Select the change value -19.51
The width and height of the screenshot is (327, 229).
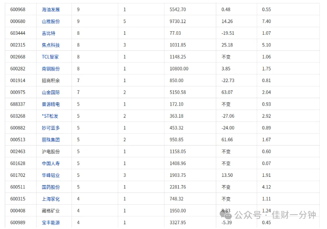(228, 33)
